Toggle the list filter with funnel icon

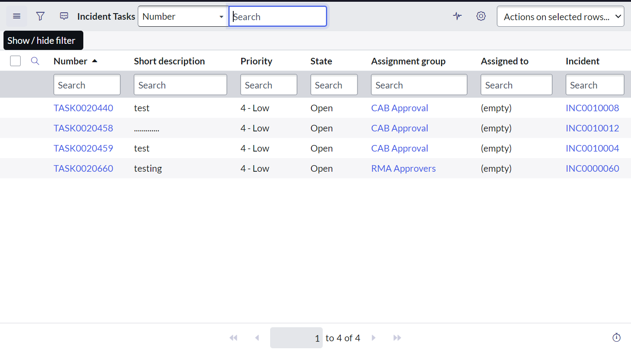(x=40, y=16)
